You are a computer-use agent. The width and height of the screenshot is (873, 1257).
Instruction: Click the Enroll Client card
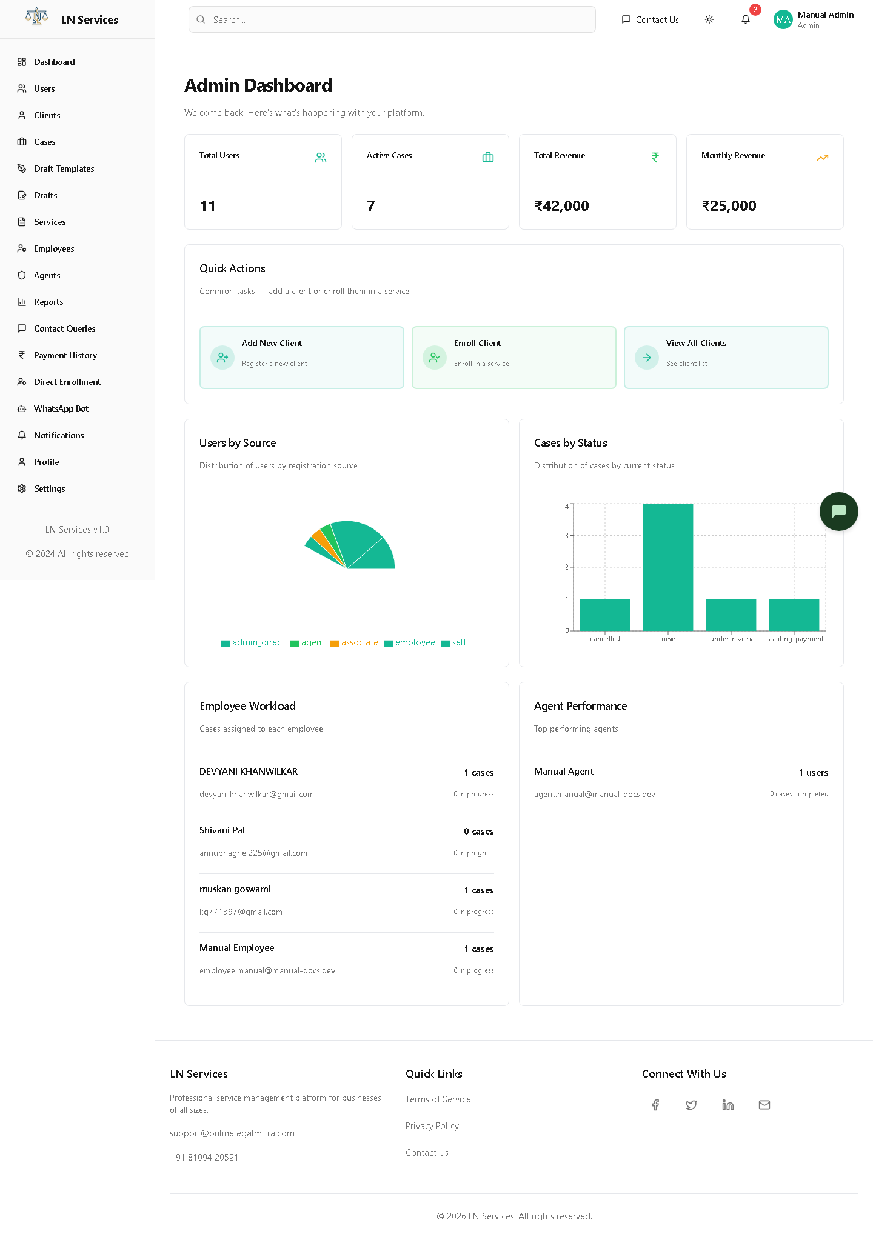coord(514,358)
